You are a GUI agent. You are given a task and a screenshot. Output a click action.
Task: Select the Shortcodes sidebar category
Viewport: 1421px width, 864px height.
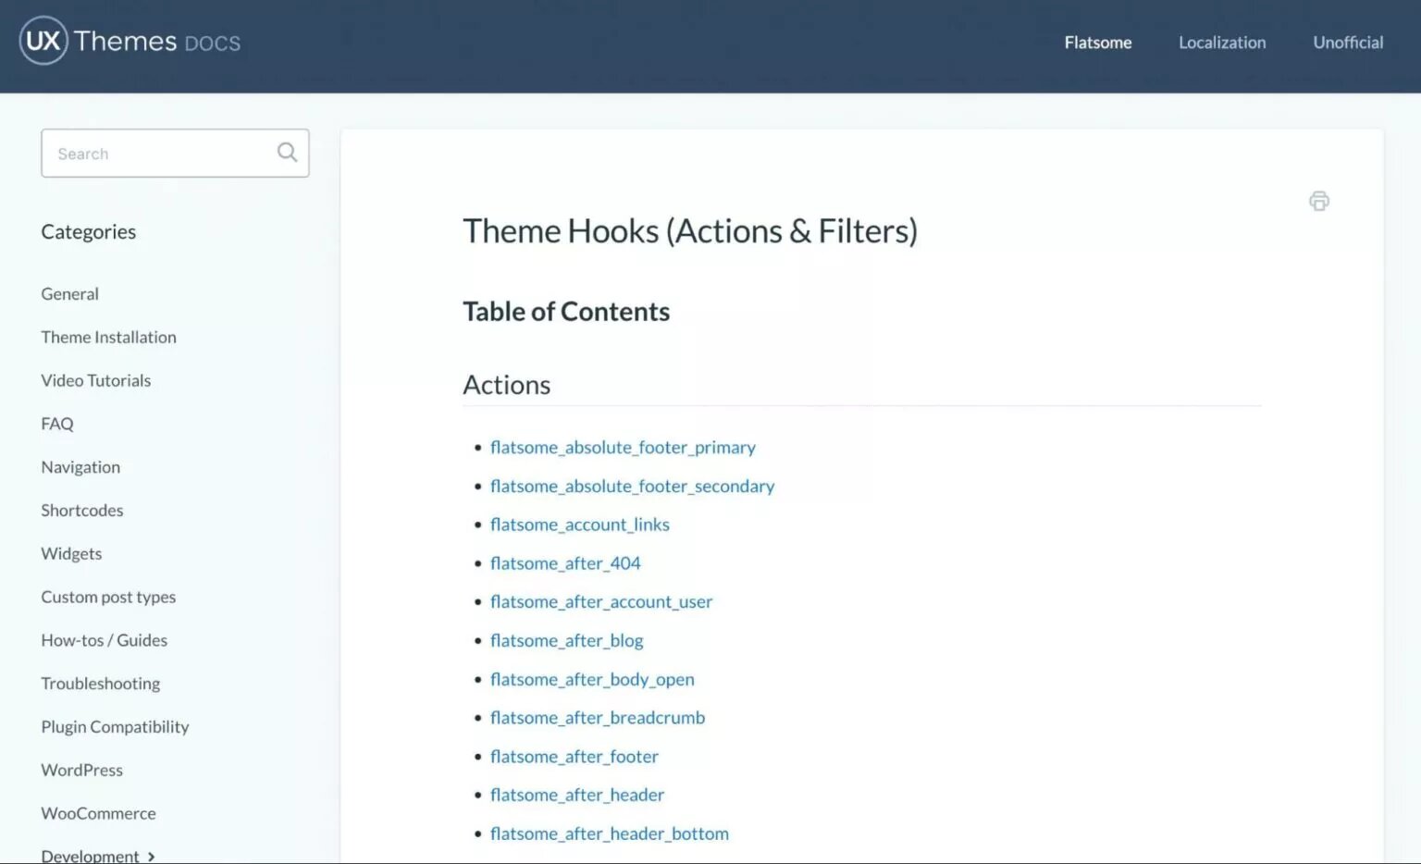(81, 510)
